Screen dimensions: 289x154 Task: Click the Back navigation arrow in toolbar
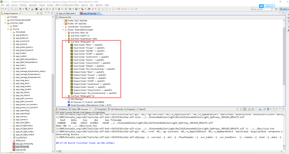click(123, 9)
